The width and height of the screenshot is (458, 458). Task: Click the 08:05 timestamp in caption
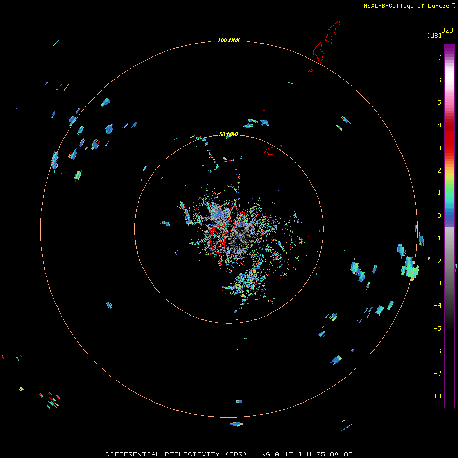(x=341, y=454)
